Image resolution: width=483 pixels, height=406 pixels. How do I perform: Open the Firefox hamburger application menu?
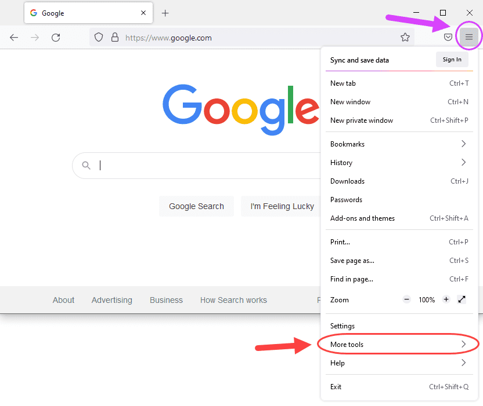point(468,37)
